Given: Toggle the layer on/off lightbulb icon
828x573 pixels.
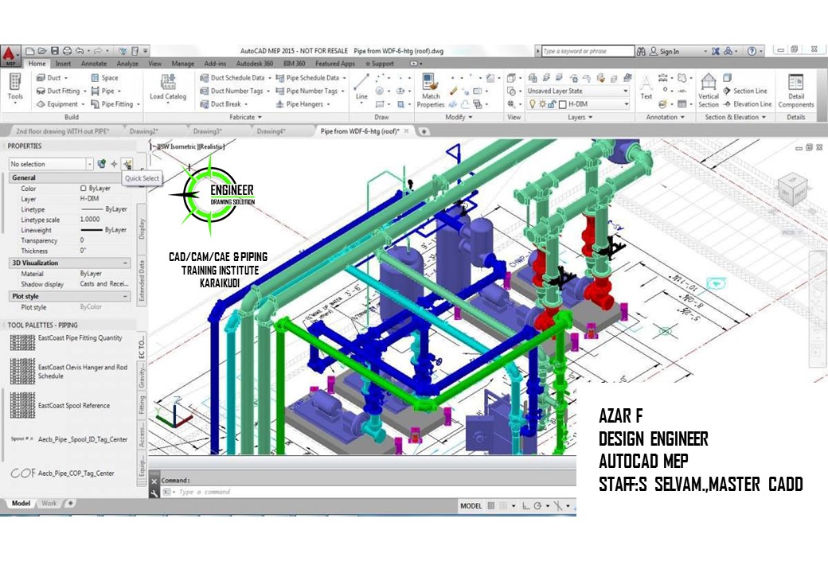Looking at the screenshot, I should [533, 104].
